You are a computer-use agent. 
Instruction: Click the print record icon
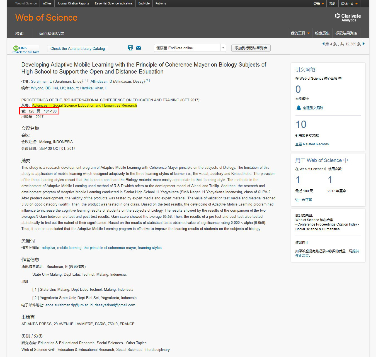click(130, 48)
